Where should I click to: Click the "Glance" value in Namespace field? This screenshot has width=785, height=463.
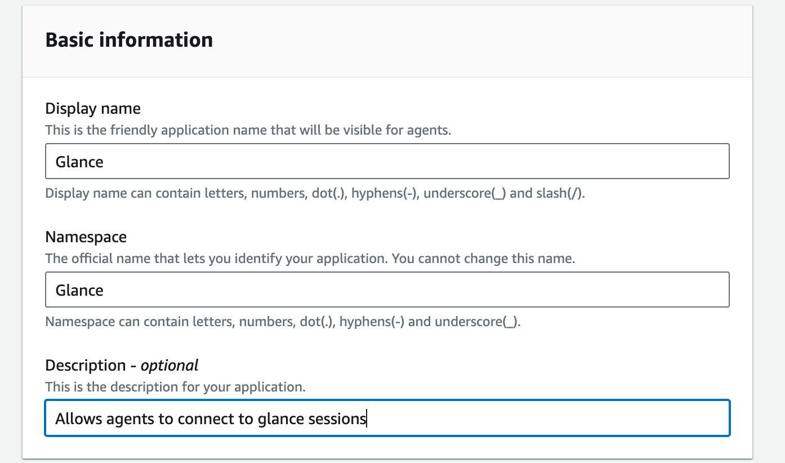pos(79,291)
